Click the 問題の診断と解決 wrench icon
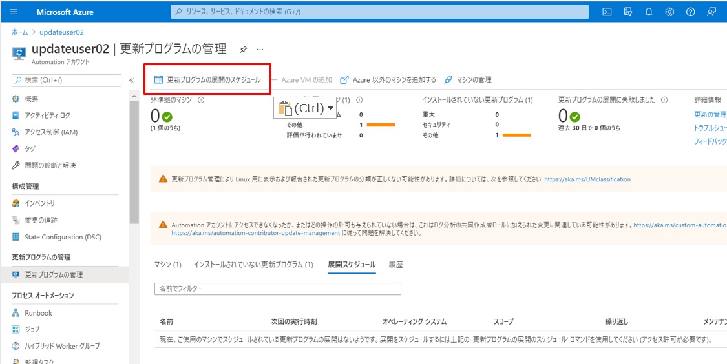Image resolution: width=727 pixels, height=364 pixels. (x=16, y=165)
